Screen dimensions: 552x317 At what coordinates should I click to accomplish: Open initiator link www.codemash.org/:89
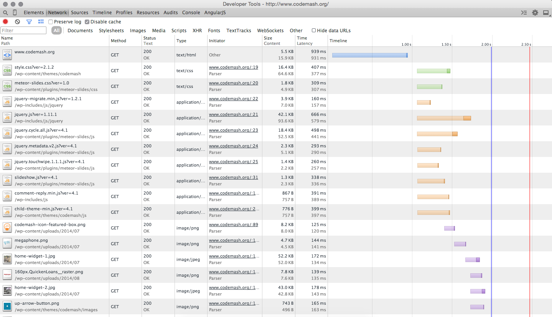point(234,225)
